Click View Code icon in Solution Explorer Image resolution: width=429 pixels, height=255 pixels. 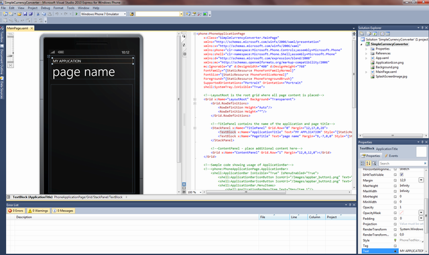coord(382,34)
